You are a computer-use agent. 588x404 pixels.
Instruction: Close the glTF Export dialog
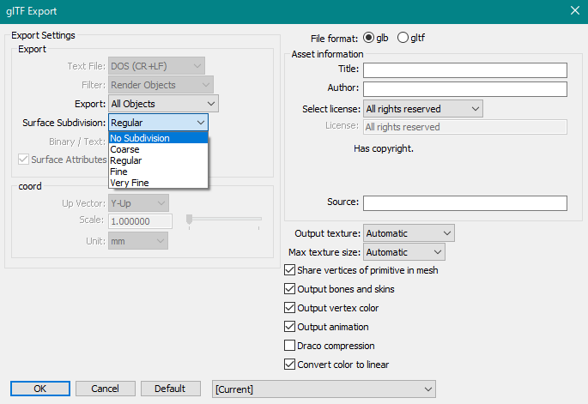[574, 10]
